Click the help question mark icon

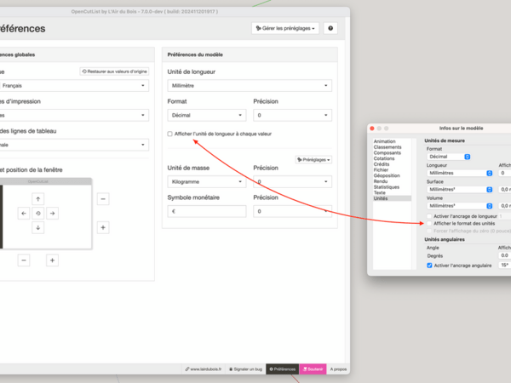(330, 28)
